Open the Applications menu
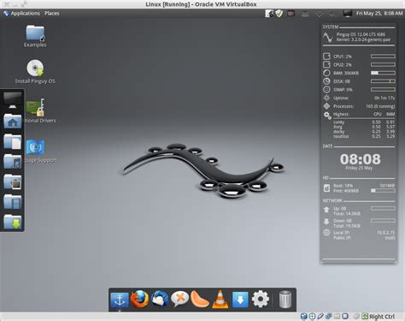 [22, 14]
